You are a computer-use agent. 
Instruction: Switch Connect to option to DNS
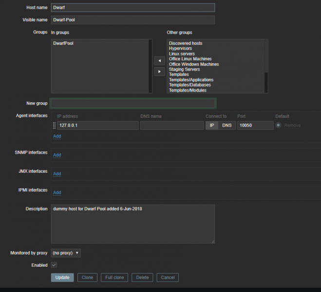point(227,126)
